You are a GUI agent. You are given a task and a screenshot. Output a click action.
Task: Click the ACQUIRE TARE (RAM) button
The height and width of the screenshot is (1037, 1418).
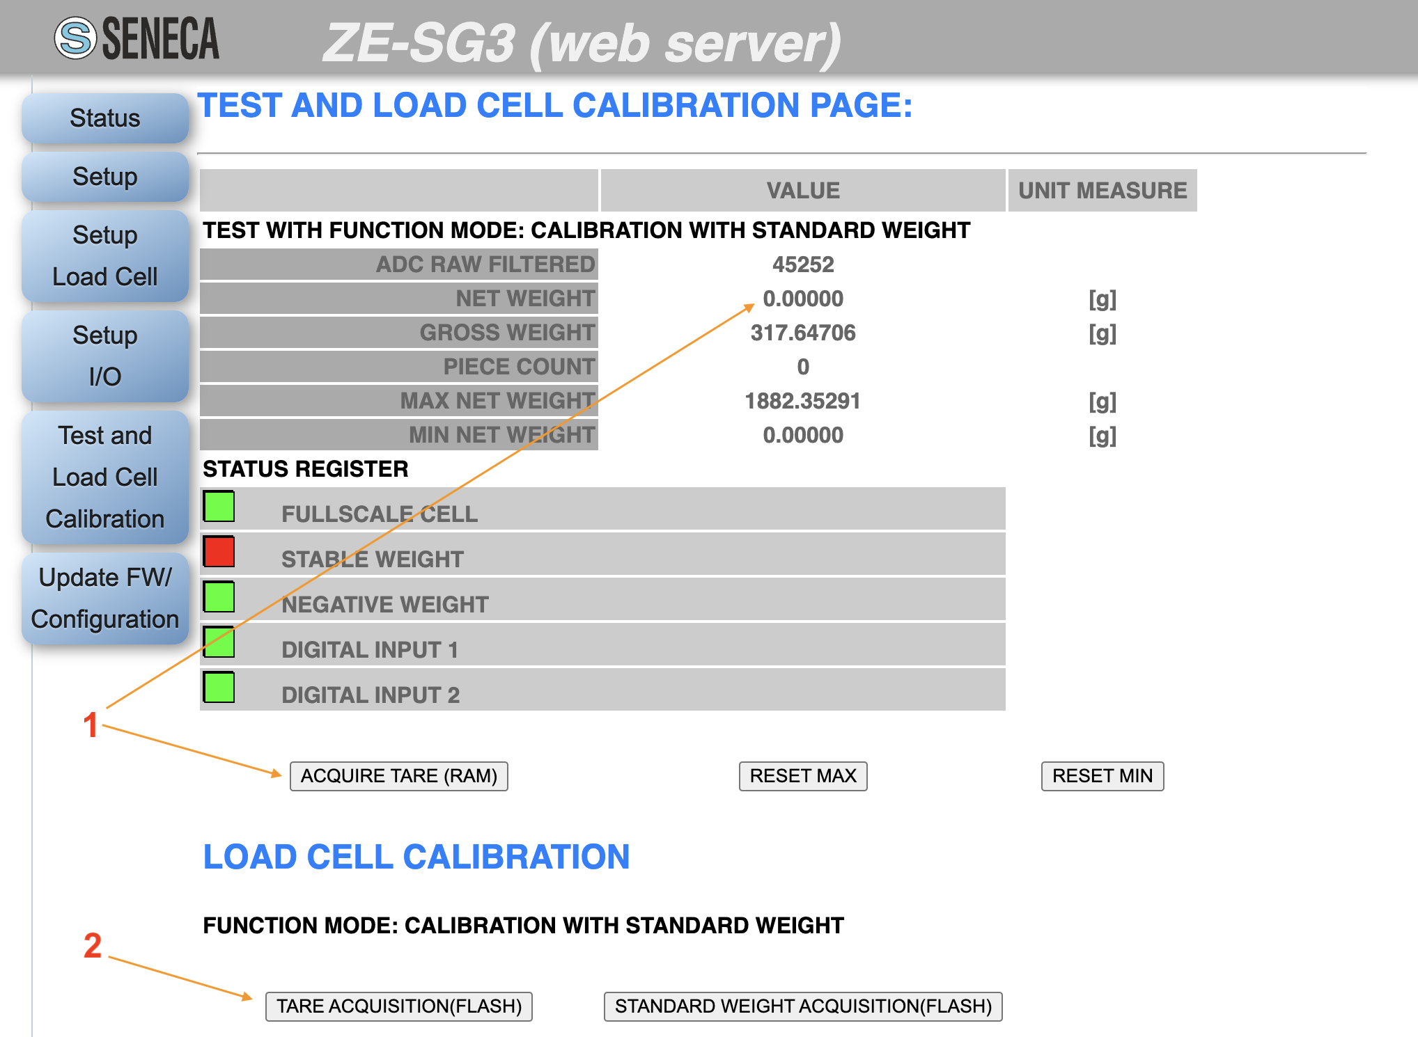pos(399,776)
